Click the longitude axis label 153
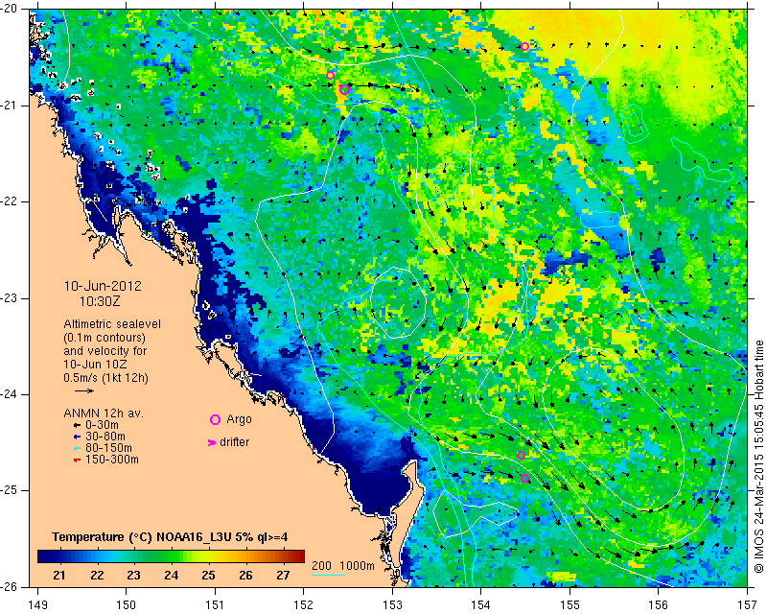The height and width of the screenshot is (614, 767). pyautogui.click(x=392, y=605)
